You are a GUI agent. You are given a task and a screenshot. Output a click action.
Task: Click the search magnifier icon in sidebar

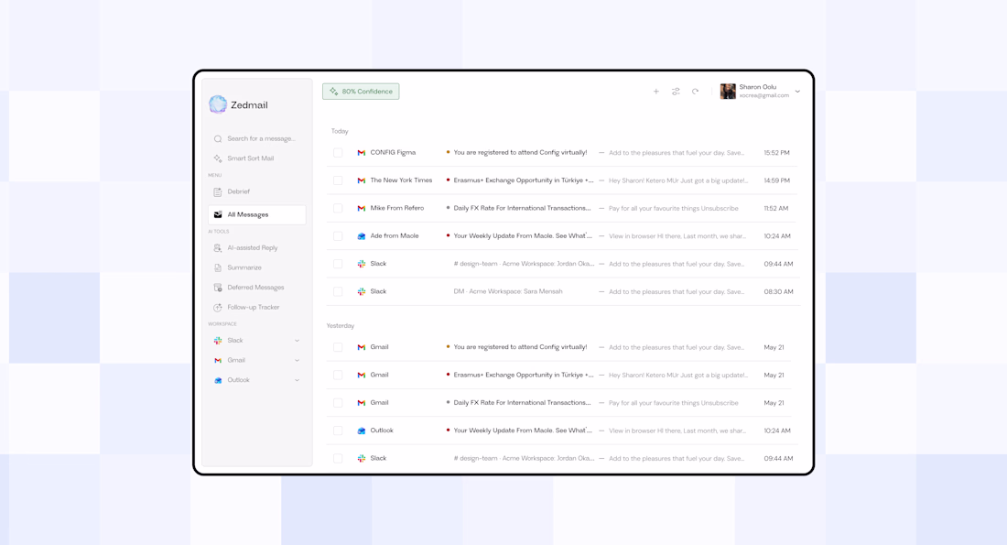click(x=218, y=139)
